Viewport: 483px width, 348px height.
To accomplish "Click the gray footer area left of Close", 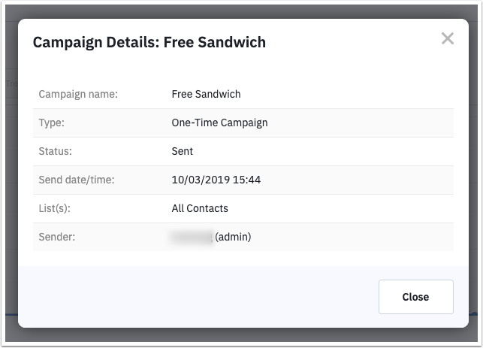I will click(x=198, y=297).
